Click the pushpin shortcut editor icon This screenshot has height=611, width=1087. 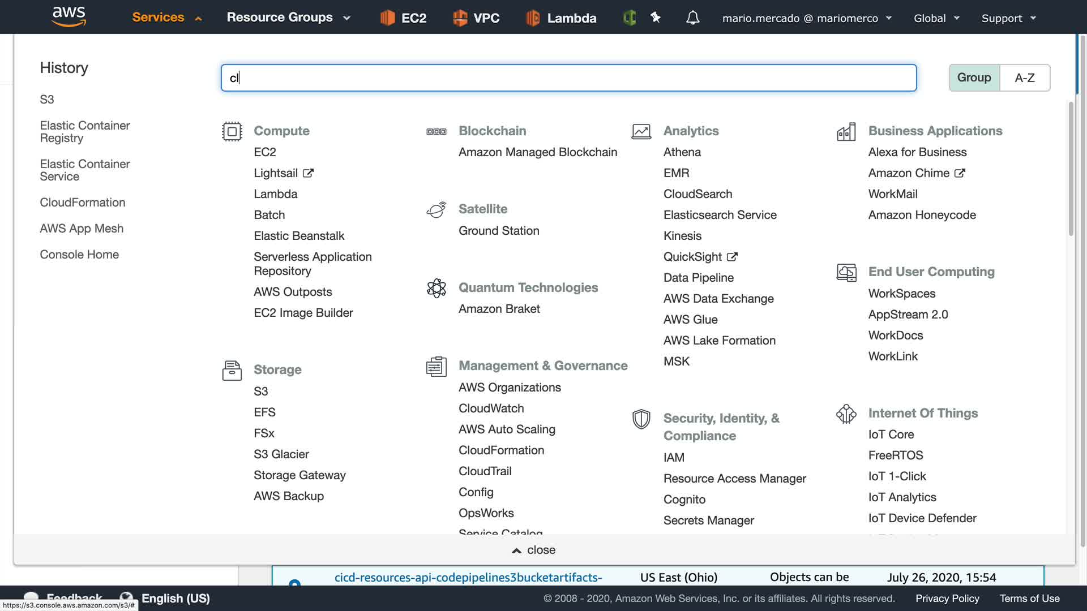(x=656, y=18)
